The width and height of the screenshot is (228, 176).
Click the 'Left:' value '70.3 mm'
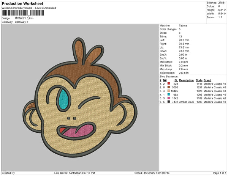pyautogui.click(x=184, y=40)
